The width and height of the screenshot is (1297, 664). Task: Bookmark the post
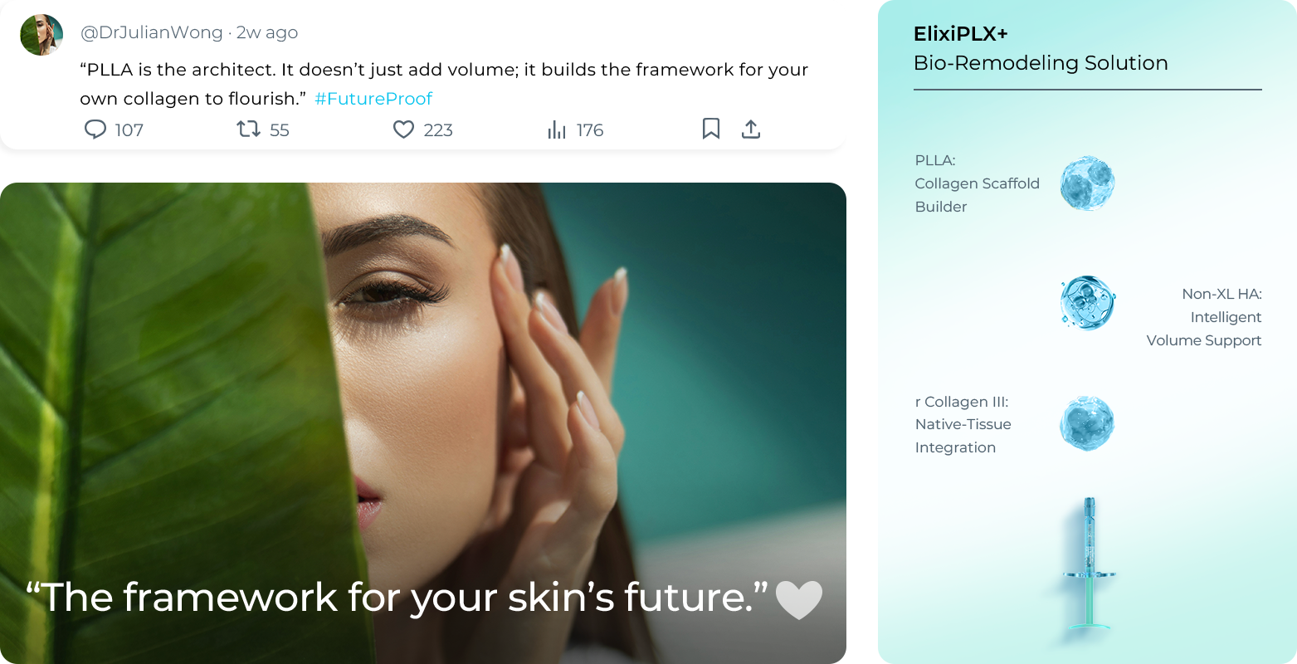pyautogui.click(x=711, y=129)
